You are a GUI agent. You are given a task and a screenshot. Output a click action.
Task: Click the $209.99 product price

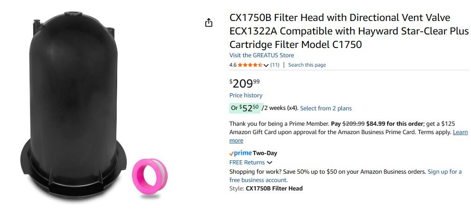tap(245, 83)
